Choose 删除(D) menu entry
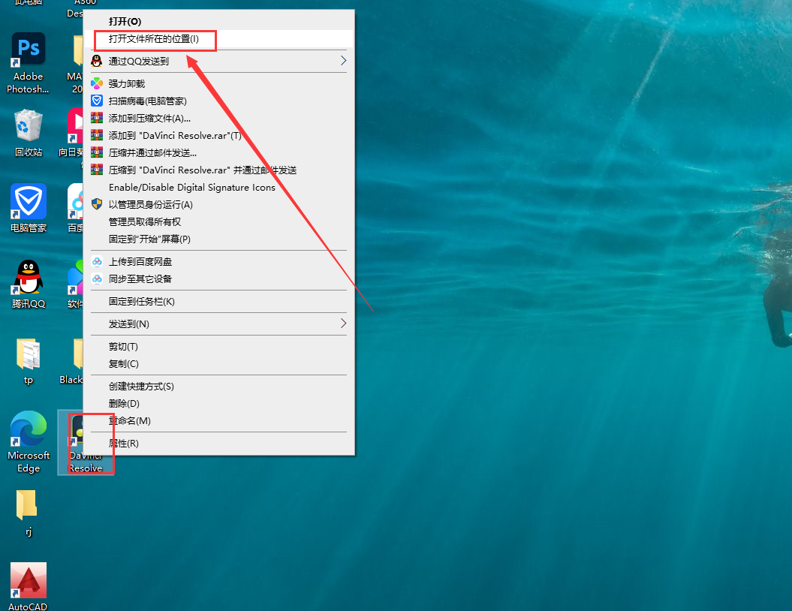Screen dimensions: 792x611 tap(218, 404)
